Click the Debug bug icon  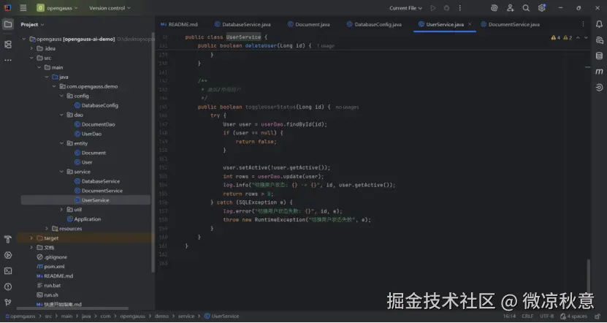coord(446,8)
